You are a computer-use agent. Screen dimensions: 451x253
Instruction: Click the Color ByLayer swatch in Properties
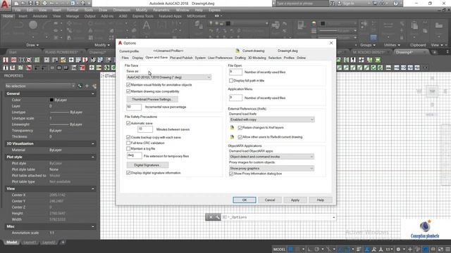(51, 100)
